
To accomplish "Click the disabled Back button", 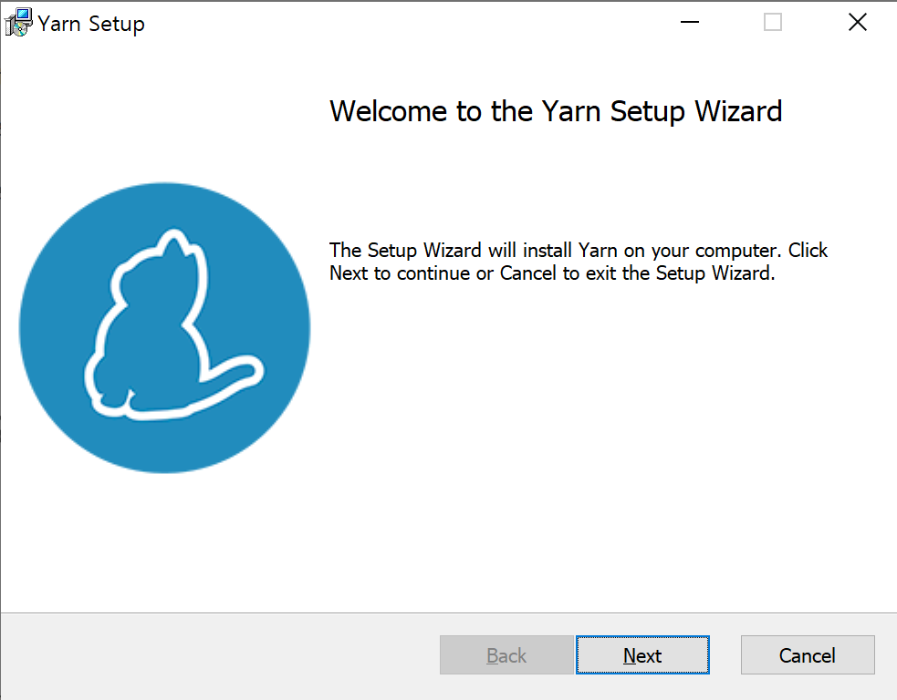I will [506, 654].
